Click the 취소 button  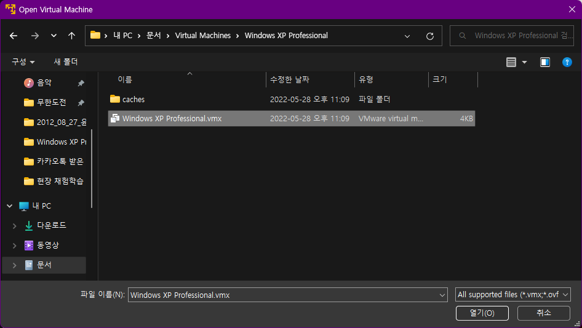(x=544, y=313)
